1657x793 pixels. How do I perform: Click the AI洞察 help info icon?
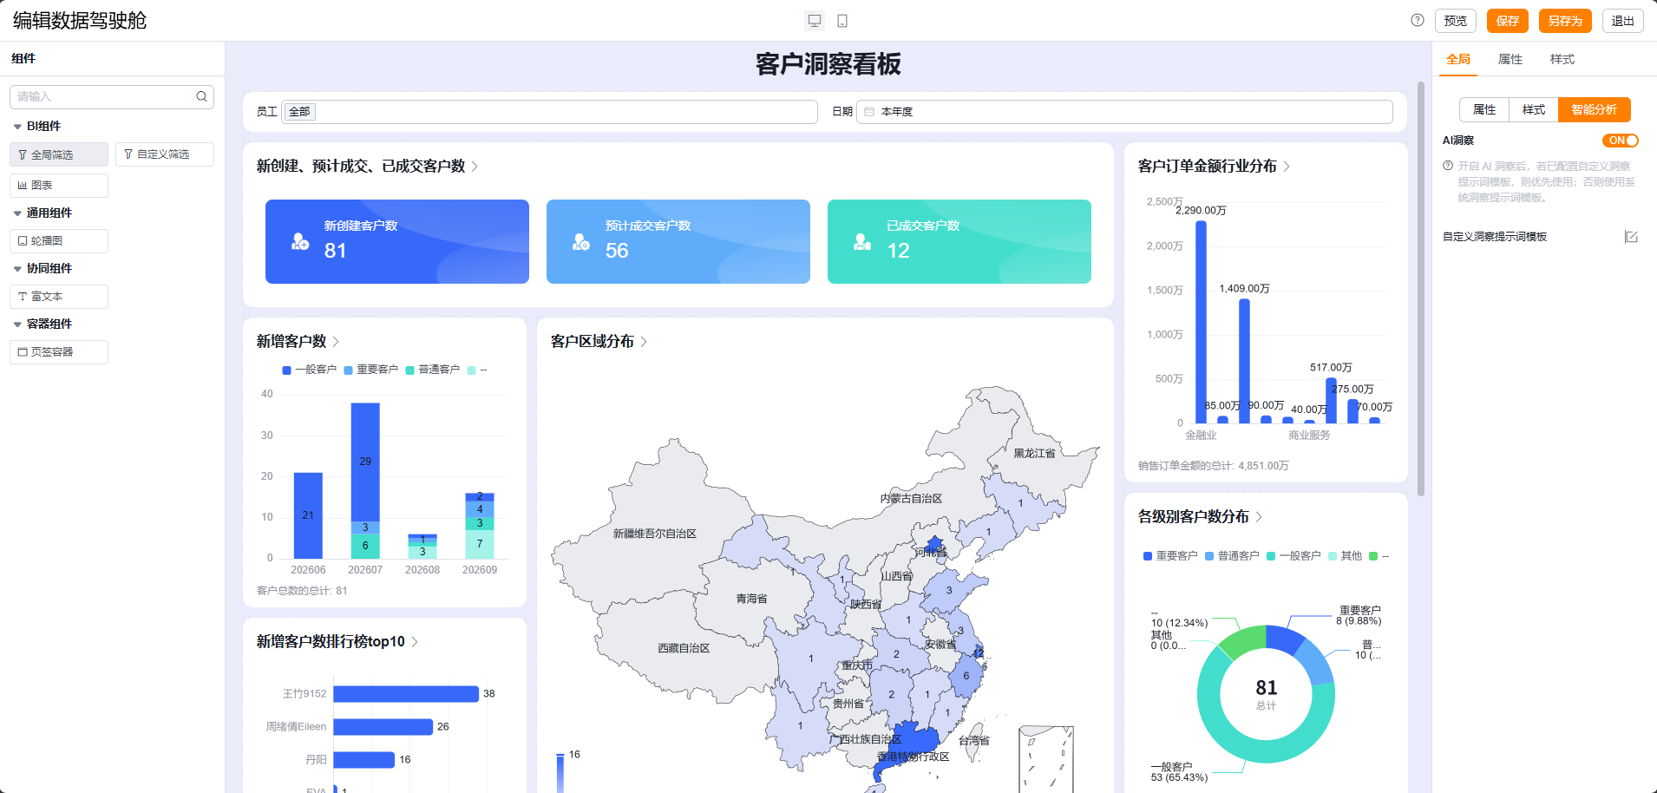pos(1448,166)
